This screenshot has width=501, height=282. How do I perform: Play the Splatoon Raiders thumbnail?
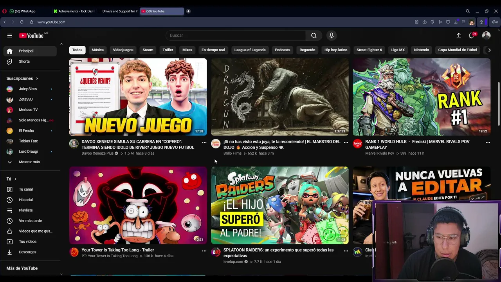pos(280,206)
